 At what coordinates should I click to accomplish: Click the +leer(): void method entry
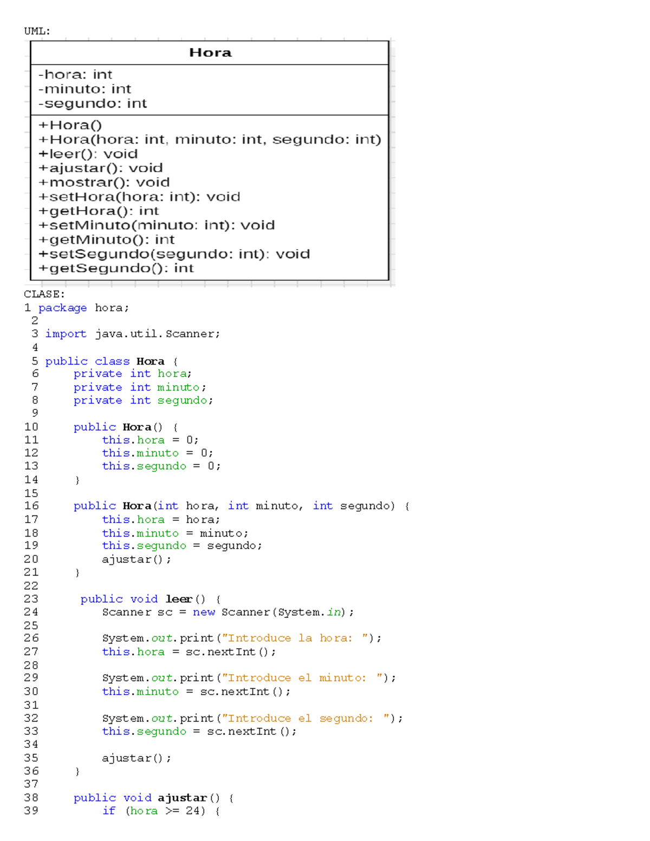[87, 154]
